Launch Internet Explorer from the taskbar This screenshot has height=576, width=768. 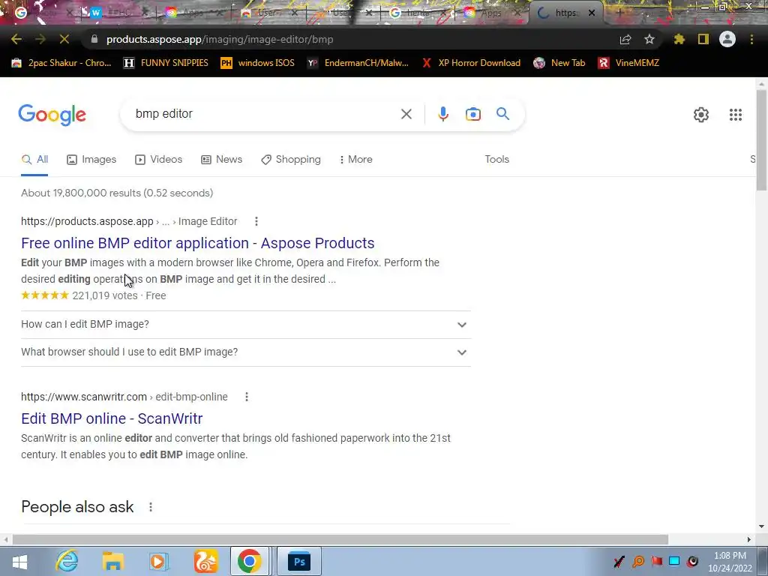[x=67, y=561]
